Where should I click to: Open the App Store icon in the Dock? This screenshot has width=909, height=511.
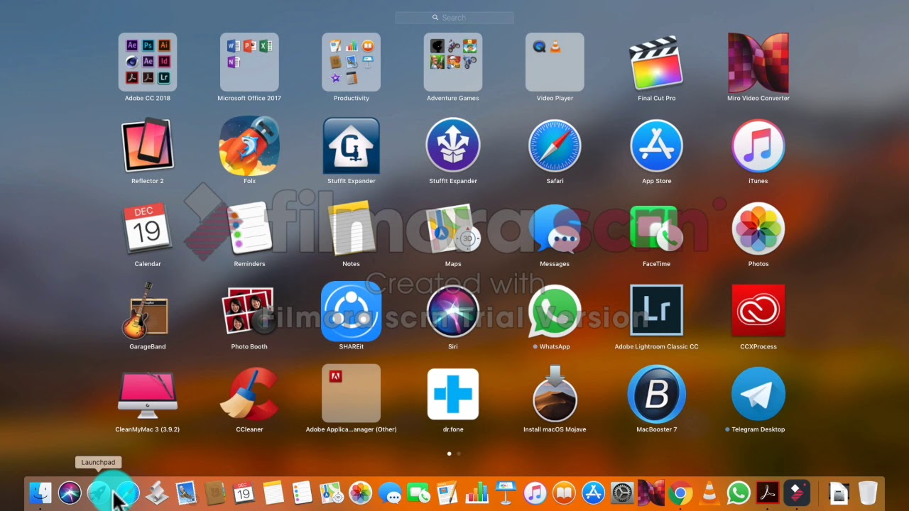pos(593,493)
